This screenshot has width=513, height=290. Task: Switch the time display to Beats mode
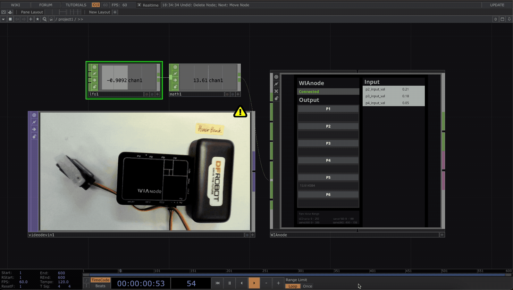pyautogui.click(x=100, y=286)
